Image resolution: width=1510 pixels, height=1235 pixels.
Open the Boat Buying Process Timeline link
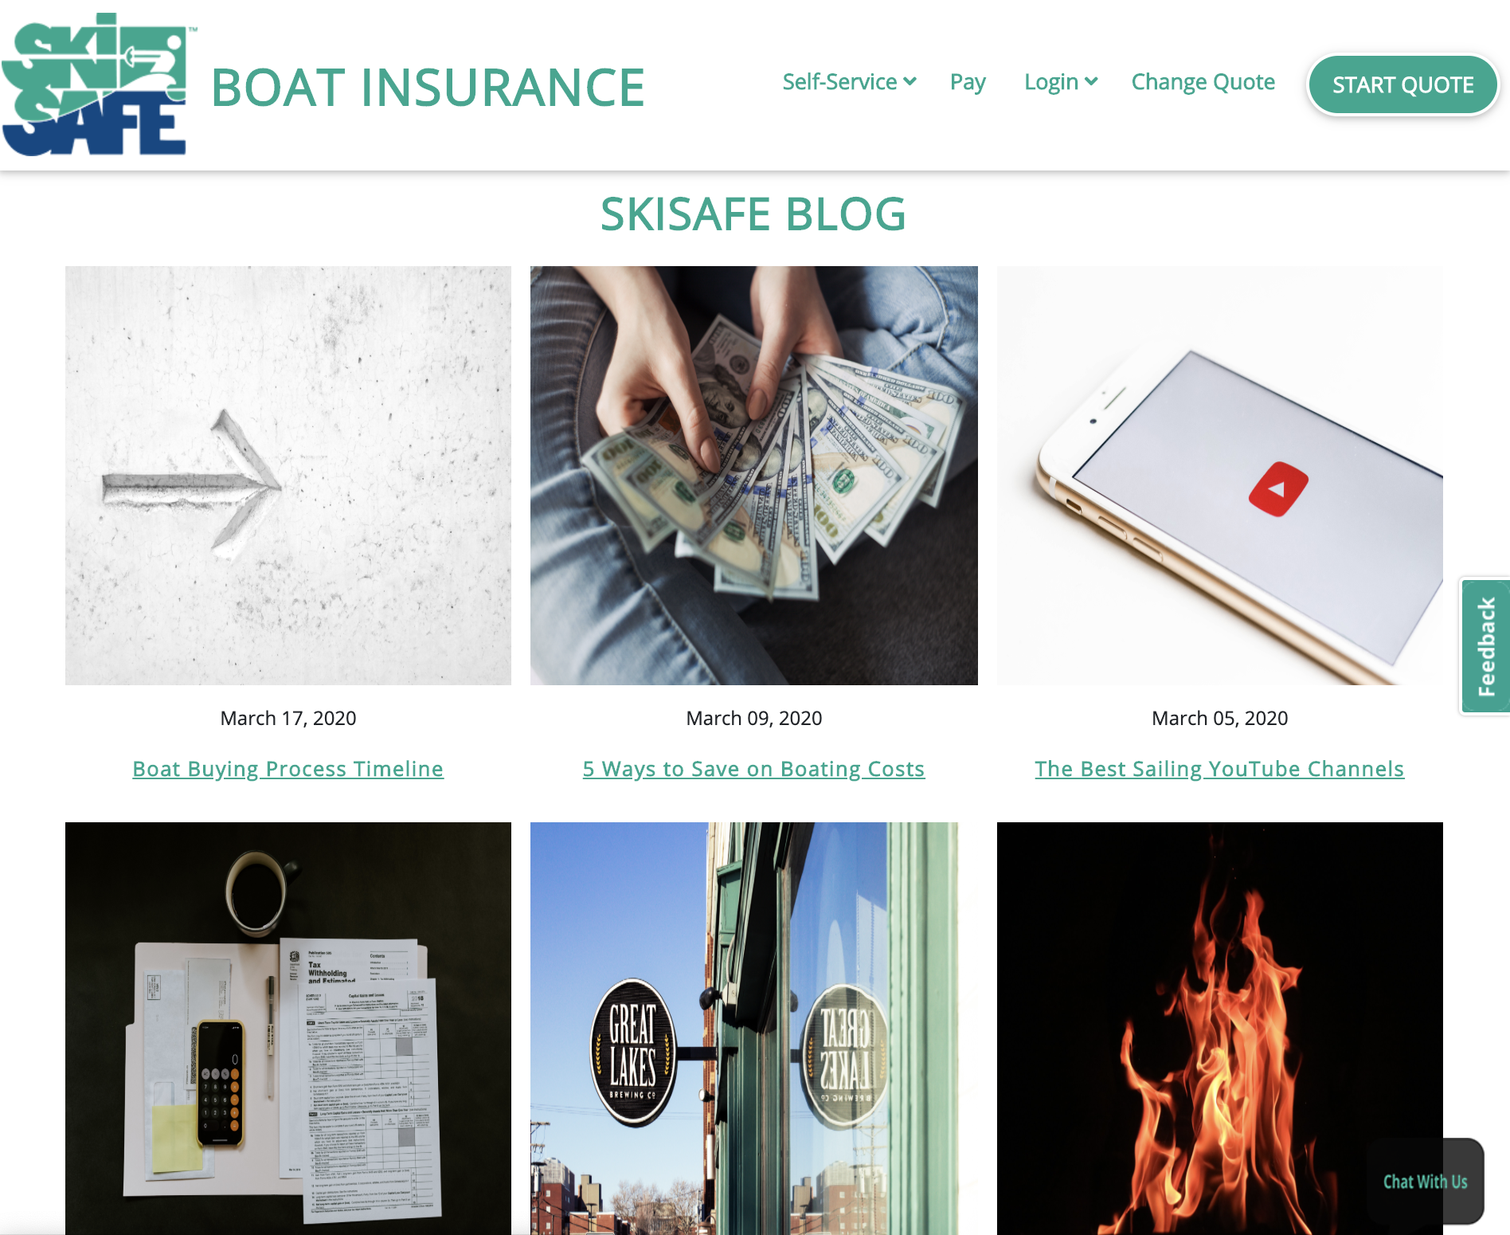point(288,769)
